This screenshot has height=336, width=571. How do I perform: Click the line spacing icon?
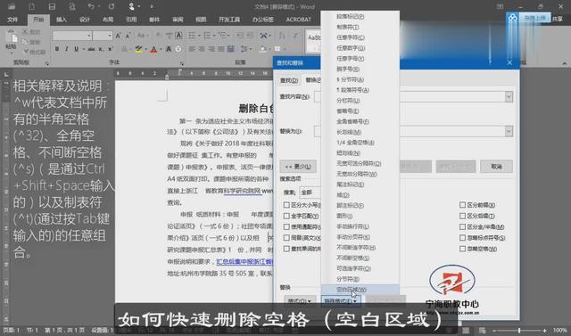244,49
